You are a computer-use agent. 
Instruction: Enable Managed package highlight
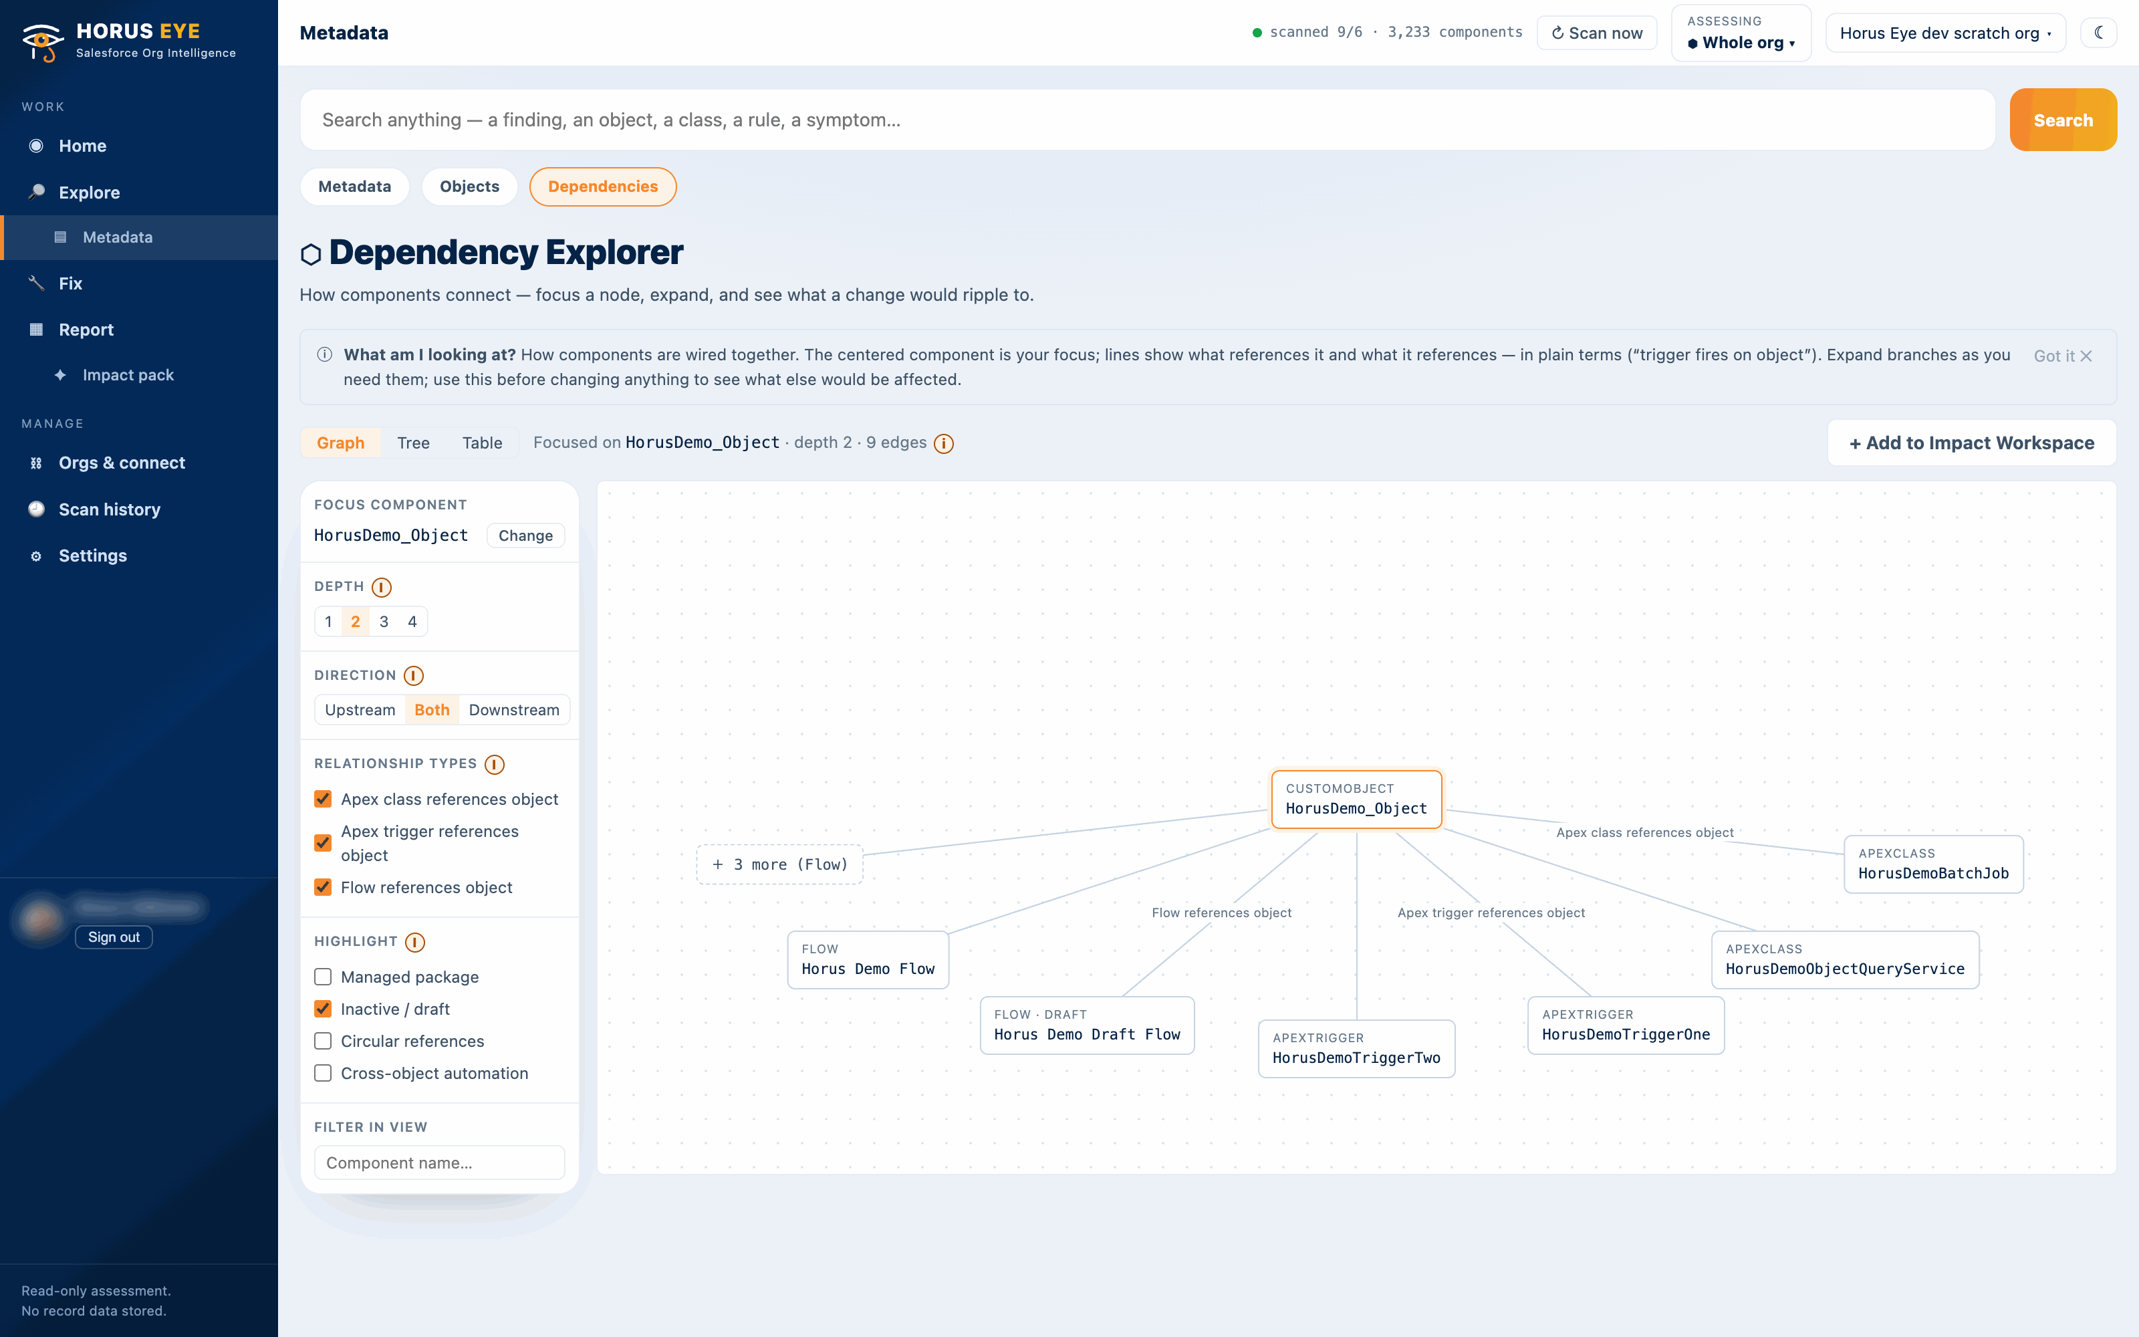324,976
